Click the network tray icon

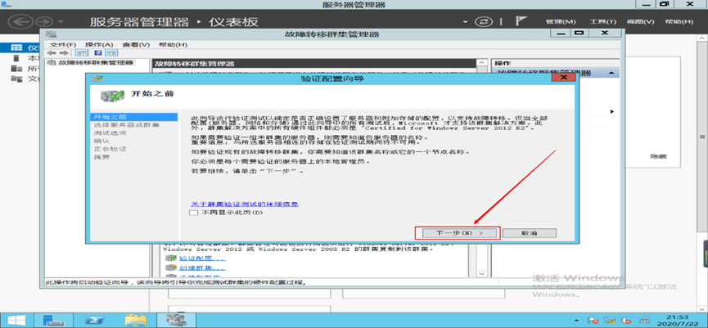coord(611,321)
